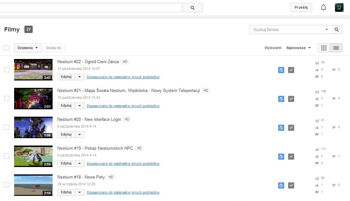Click public globe icon for Nestium #18
350x201 pixels.
coord(281,185)
